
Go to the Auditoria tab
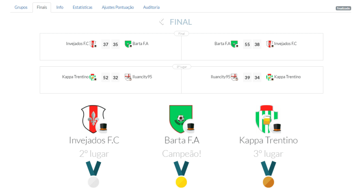pos(152,7)
